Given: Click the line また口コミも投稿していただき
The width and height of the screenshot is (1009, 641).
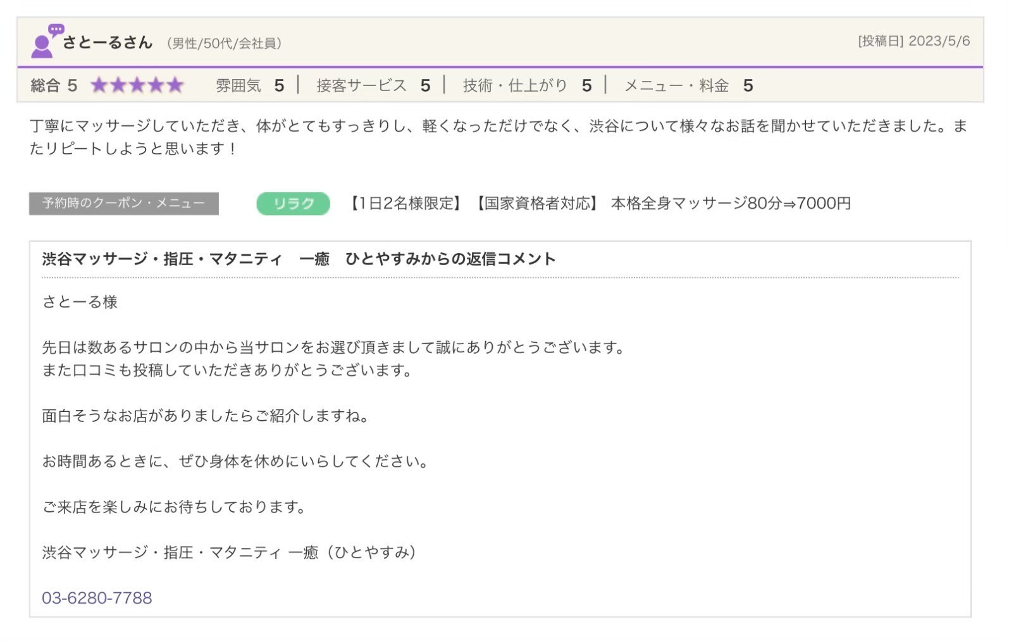Looking at the screenshot, I should [x=228, y=370].
